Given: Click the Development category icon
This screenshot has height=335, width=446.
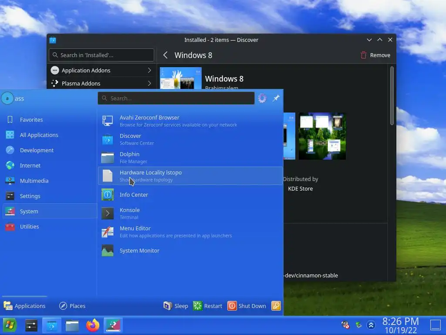Looking at the screenshot, I should pyautogui.click(x=10, y=150).
